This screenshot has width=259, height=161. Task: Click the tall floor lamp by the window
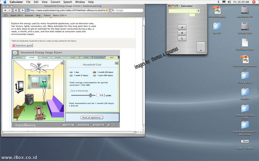click(44, 92)
